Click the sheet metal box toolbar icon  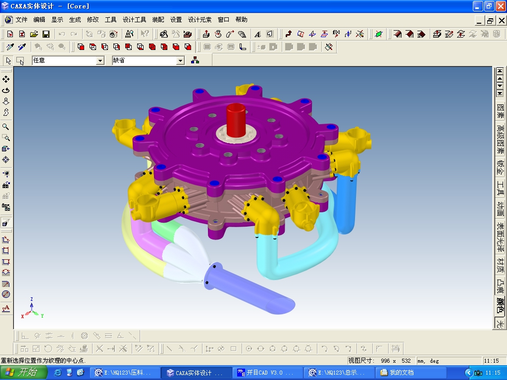click(x=187, y=34)
